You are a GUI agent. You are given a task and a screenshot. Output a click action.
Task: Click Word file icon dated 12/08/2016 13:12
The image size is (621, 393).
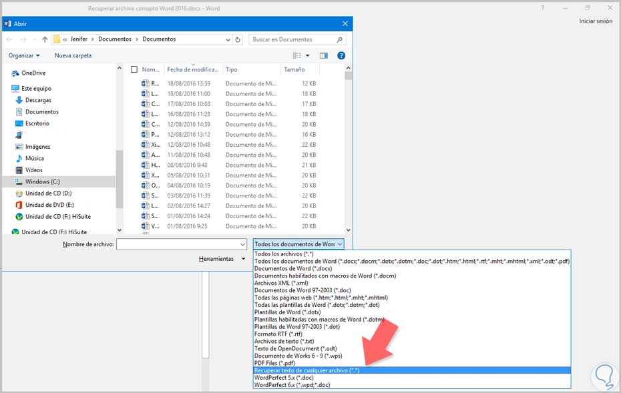(146, 135)
